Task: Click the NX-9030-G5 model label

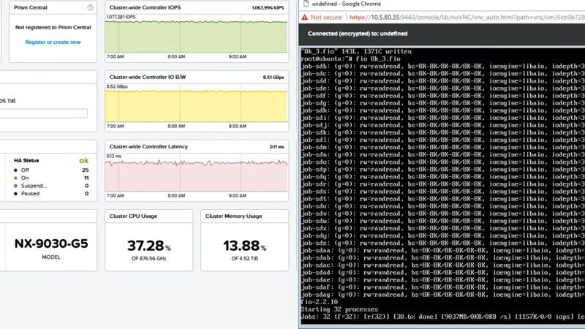Action: coord(51,243)
